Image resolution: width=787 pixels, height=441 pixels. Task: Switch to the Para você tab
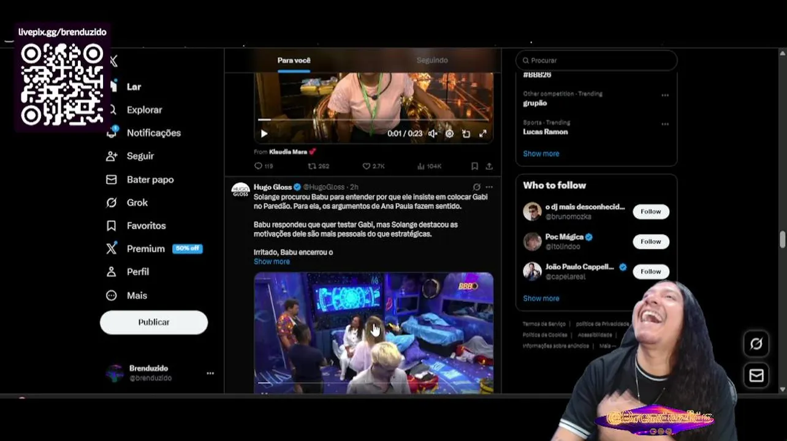click(x=294, y=60)
